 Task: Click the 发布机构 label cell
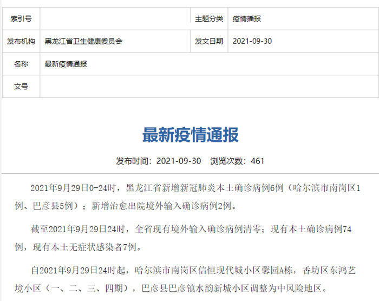coord(21,41)
